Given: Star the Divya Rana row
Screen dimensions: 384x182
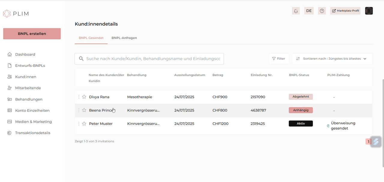Looking at the screenshot, I should coord(84,97).
